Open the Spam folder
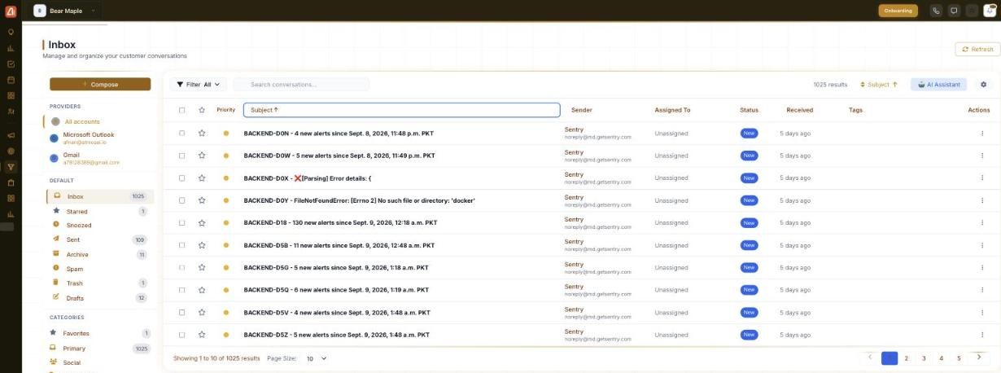1001x373 pixels. (100, 268)
